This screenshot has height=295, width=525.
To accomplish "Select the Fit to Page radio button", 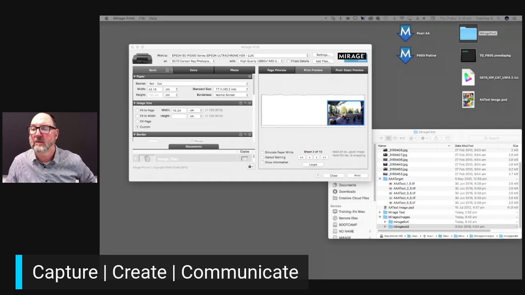I will click(137, 110).
